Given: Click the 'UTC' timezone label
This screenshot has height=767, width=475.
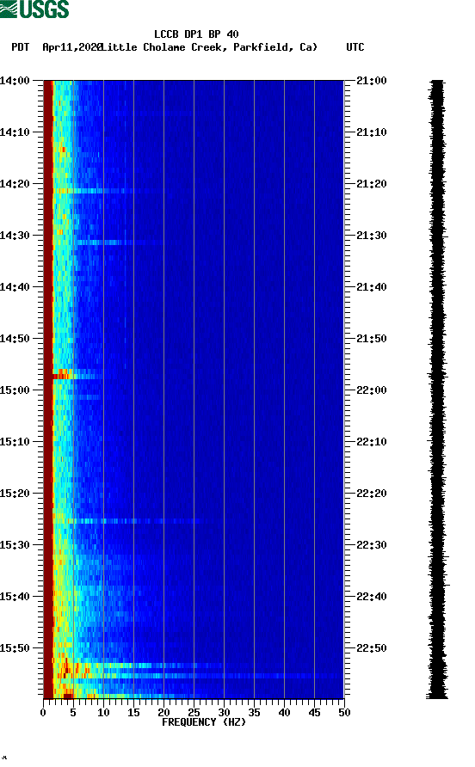Looking at the screenshot, I should click(355, 47).
